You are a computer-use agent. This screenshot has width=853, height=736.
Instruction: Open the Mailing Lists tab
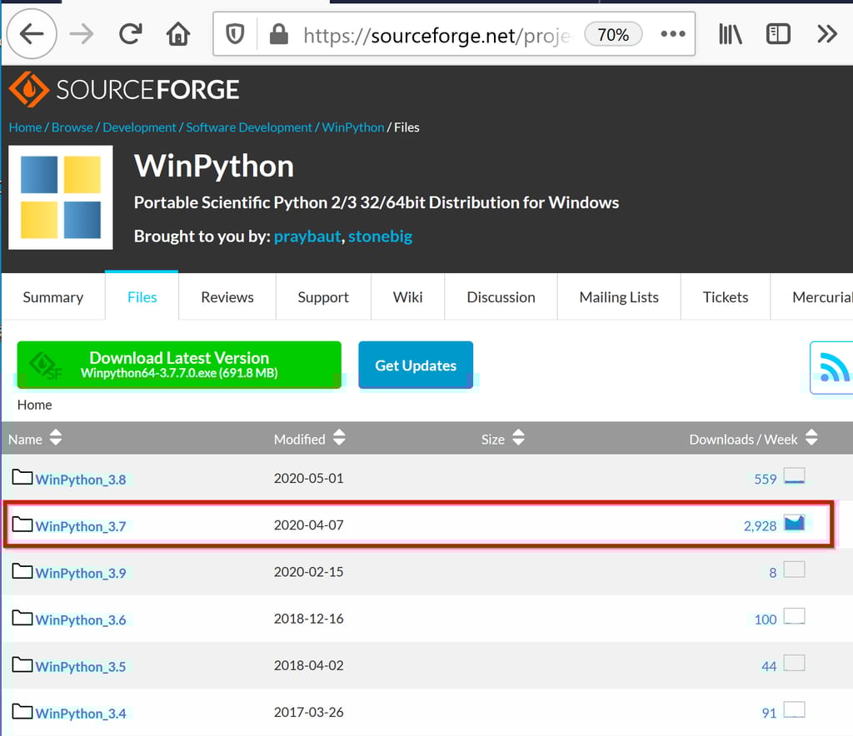(618, 296)
